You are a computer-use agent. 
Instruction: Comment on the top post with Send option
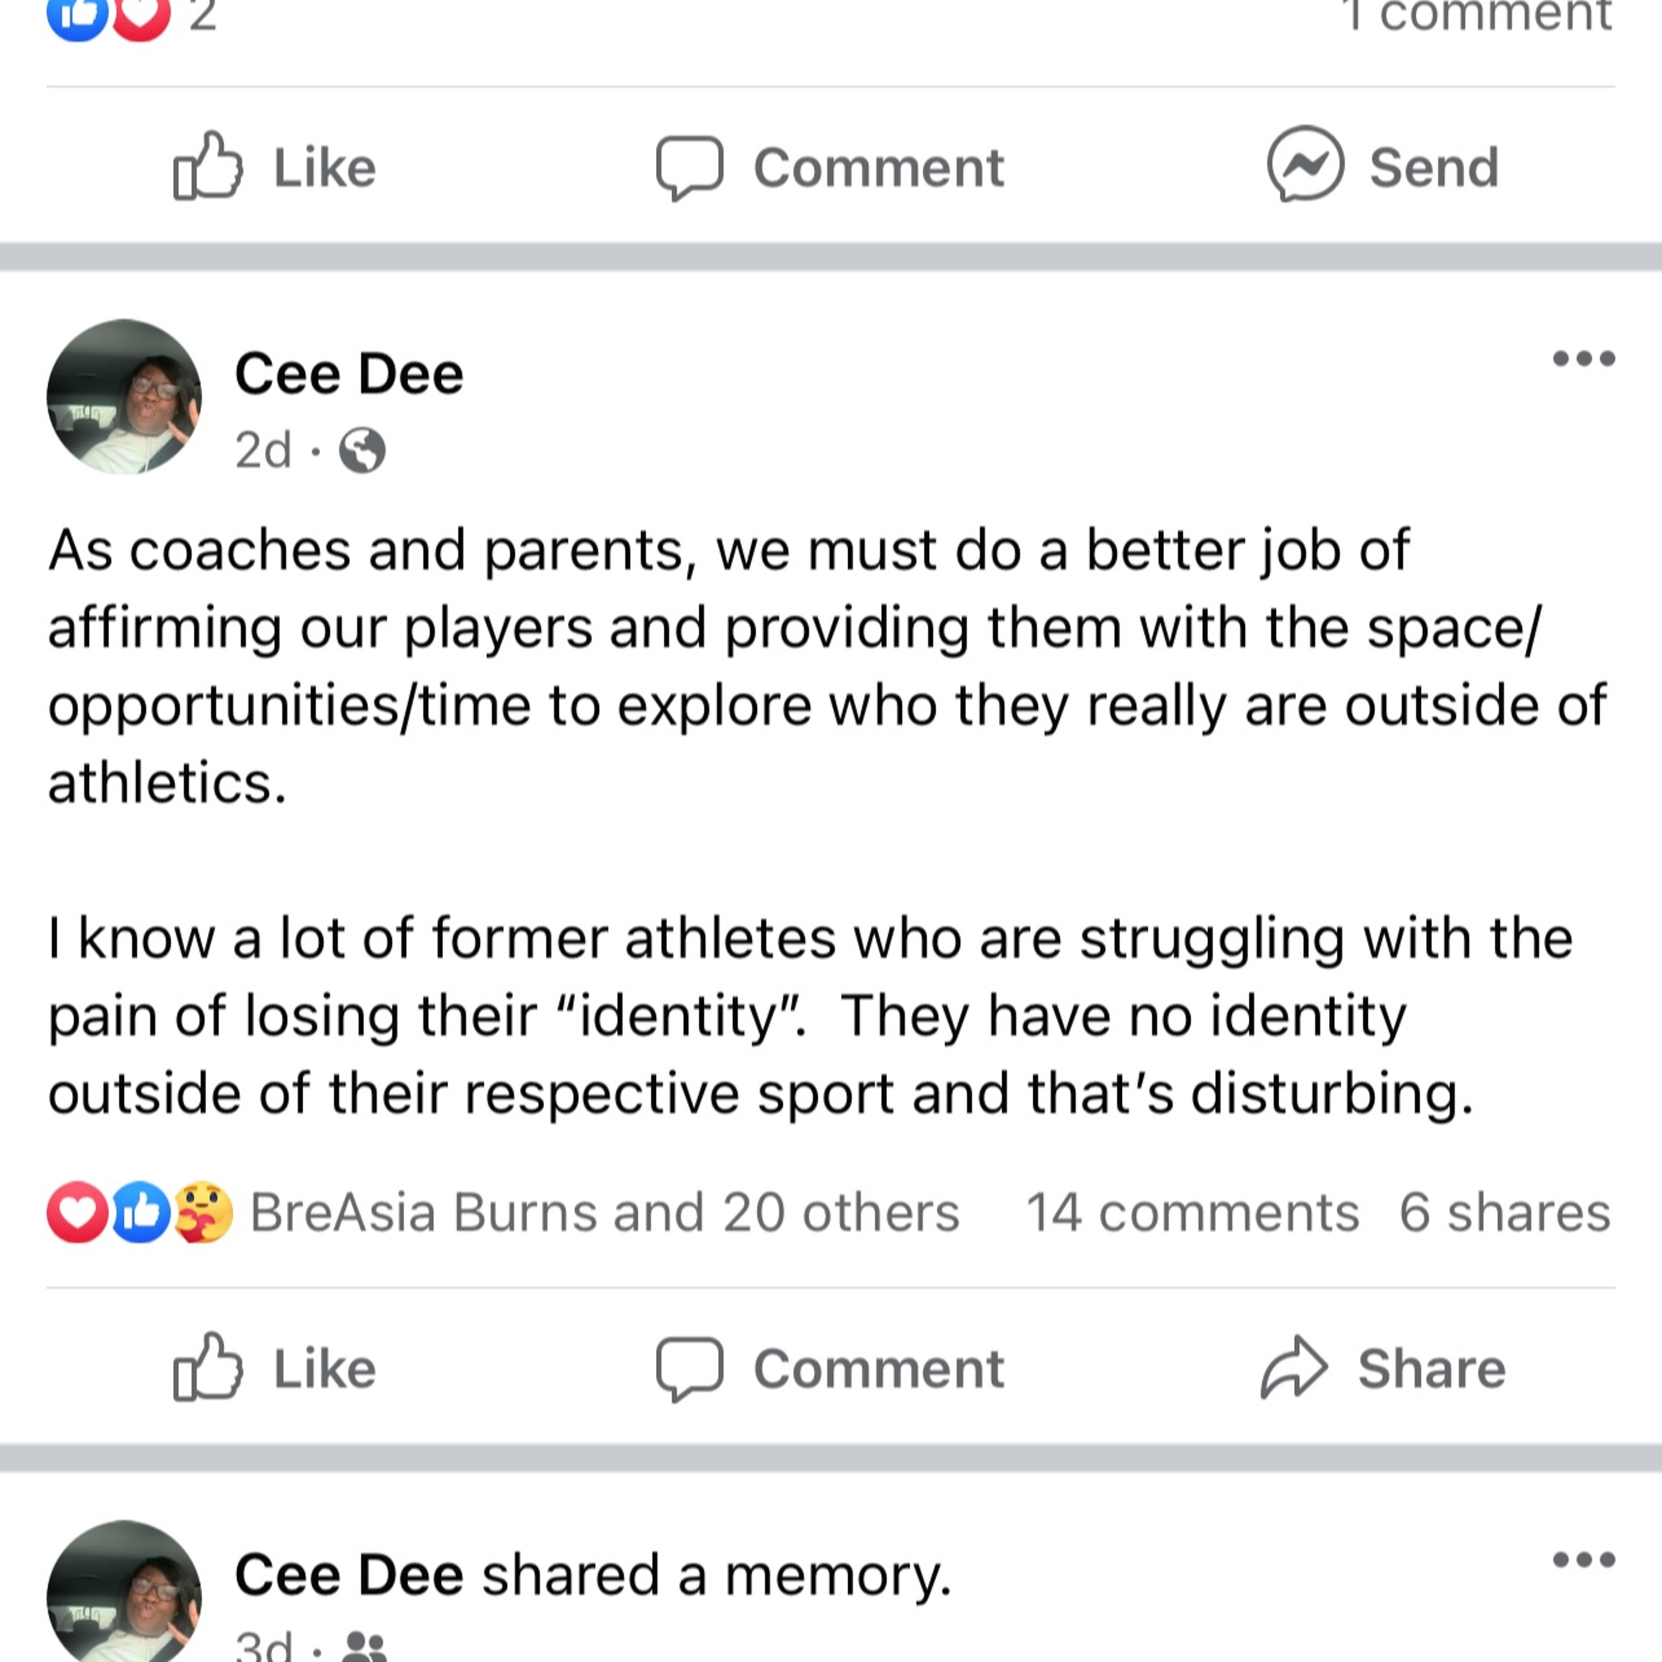tap(830, 166)
